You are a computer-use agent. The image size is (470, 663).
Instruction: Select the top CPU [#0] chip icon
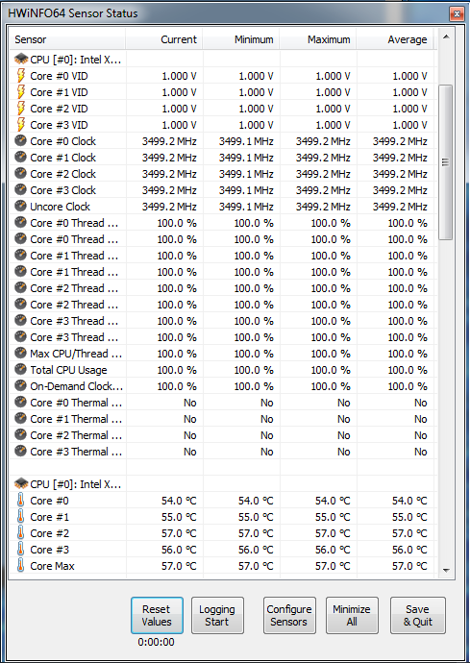(21, 60)
